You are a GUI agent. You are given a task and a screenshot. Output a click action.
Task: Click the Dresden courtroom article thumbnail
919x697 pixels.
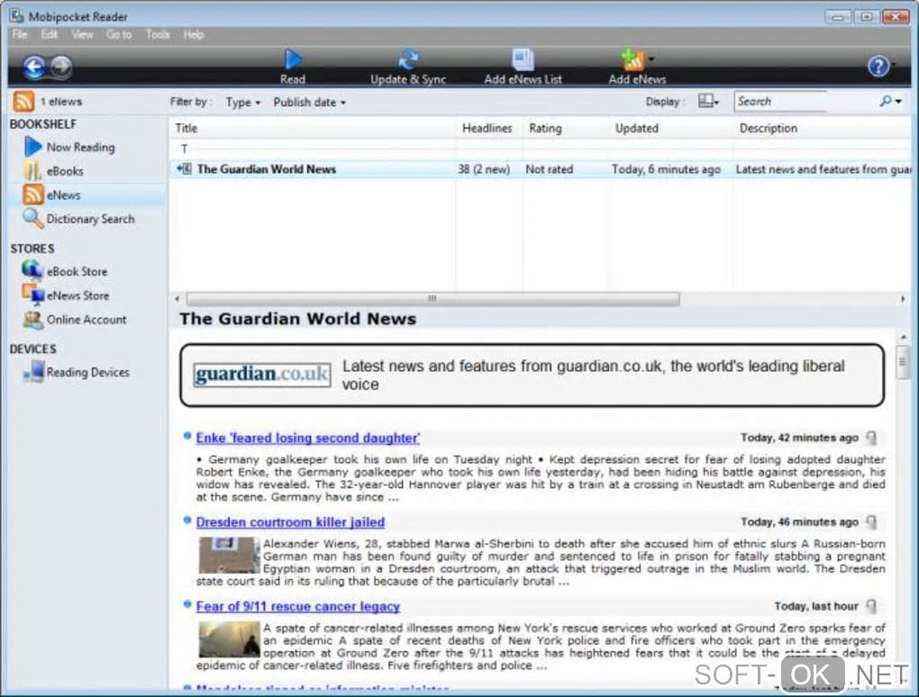pos(227,556)
